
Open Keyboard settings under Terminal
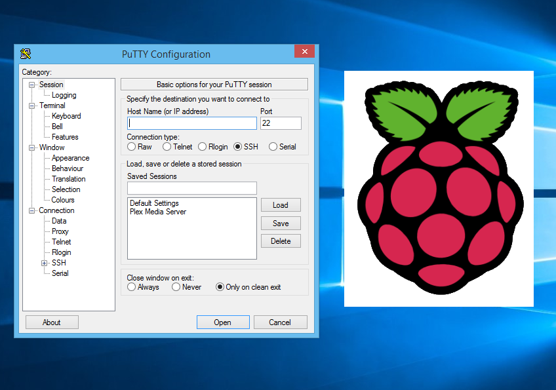coord(66,116)
